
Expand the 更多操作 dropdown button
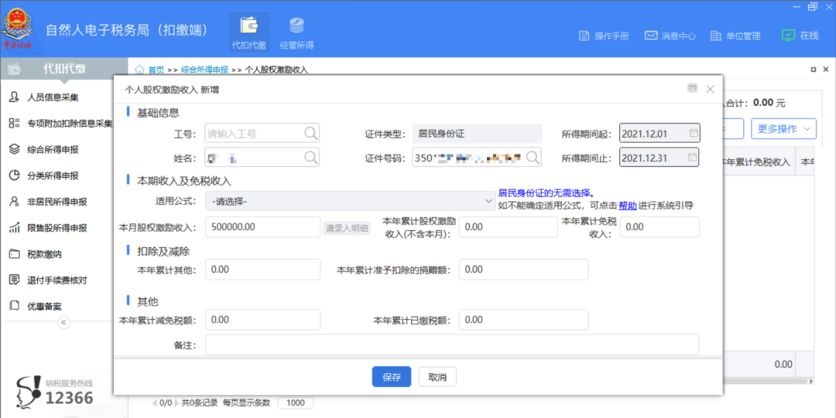[x=783, y=129]
